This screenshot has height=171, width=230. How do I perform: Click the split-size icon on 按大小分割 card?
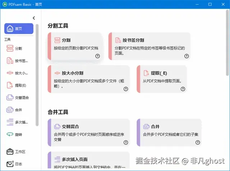[57, 73]
